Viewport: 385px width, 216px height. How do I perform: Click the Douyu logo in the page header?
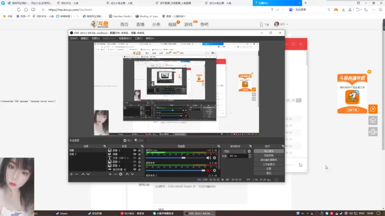[99, 24]
